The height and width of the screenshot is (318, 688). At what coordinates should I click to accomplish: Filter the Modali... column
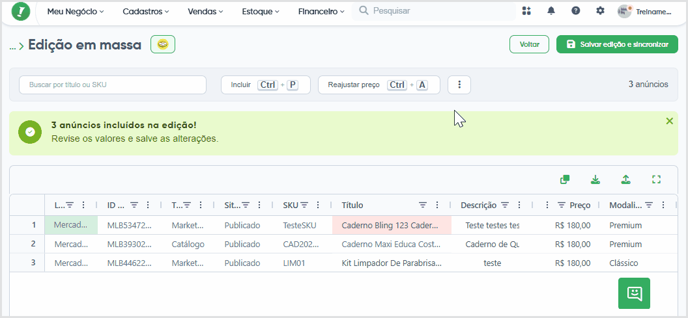pos(649,205)
